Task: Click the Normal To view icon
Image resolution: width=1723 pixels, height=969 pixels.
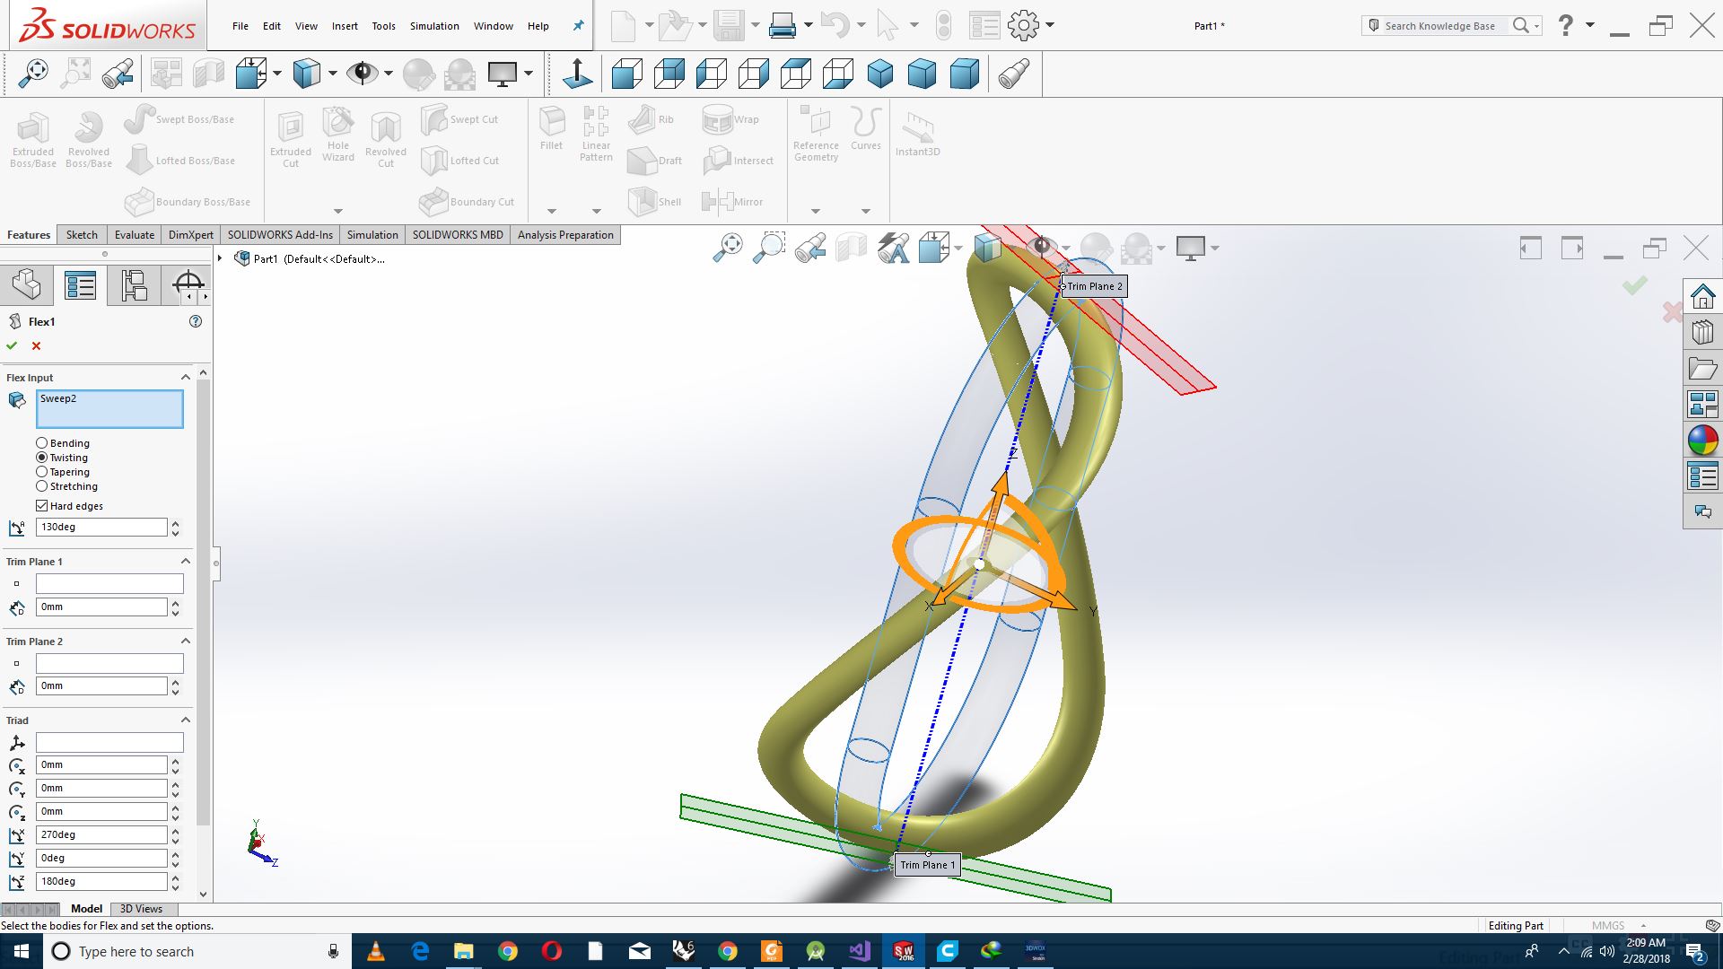Action: click(577, 74)
